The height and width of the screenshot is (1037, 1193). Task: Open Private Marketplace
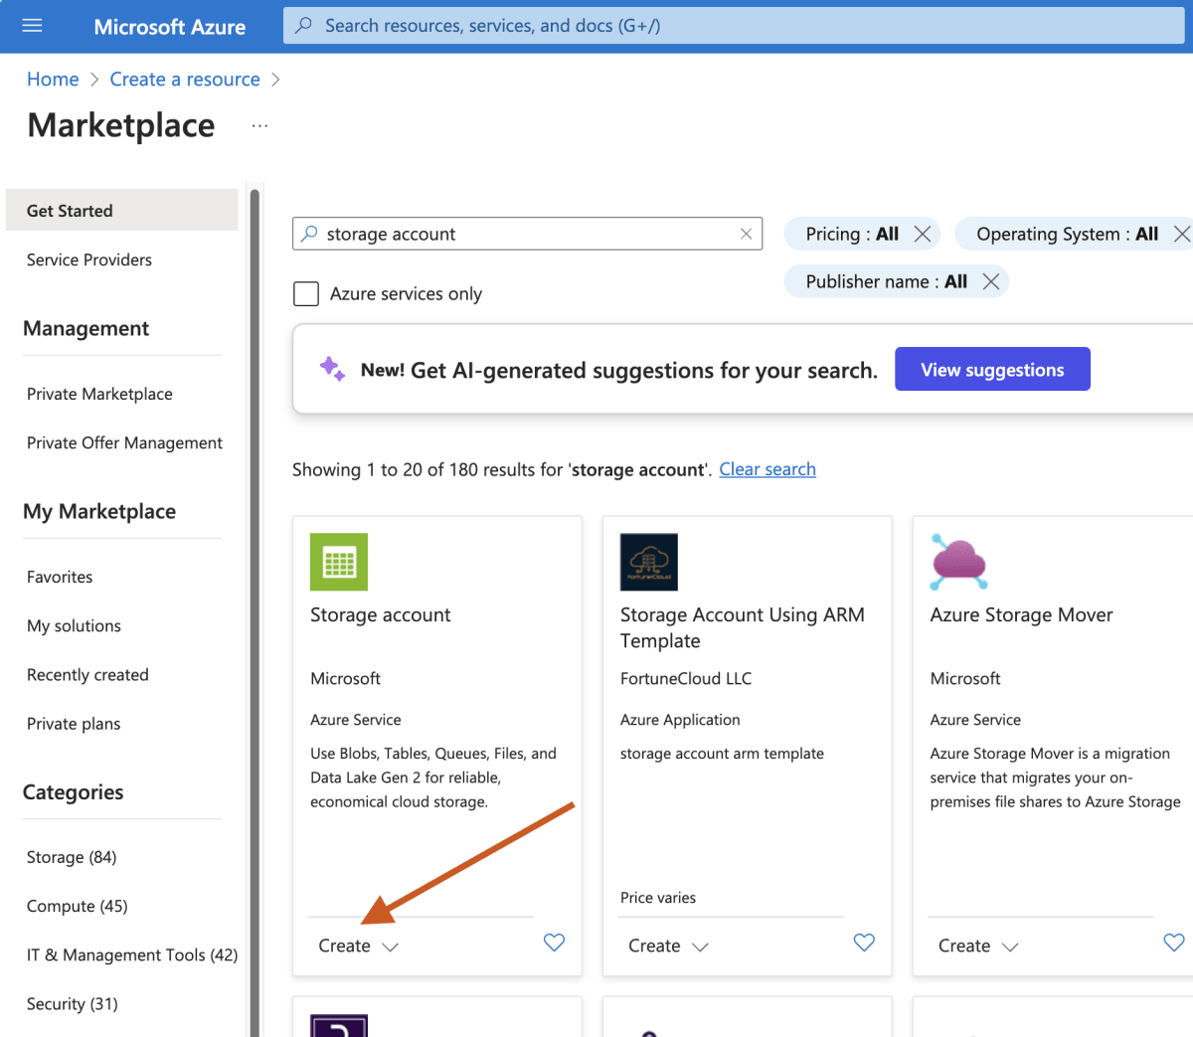tap(99, 394)
